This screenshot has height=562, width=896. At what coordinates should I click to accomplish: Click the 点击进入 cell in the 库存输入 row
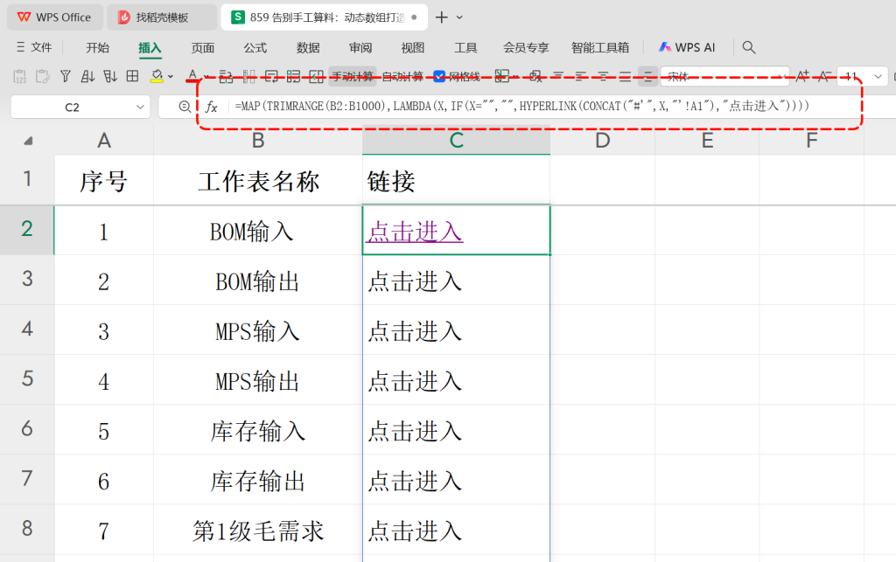pos(456,430)
